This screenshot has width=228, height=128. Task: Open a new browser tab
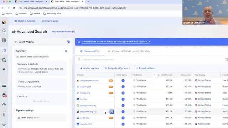point(88,1)
